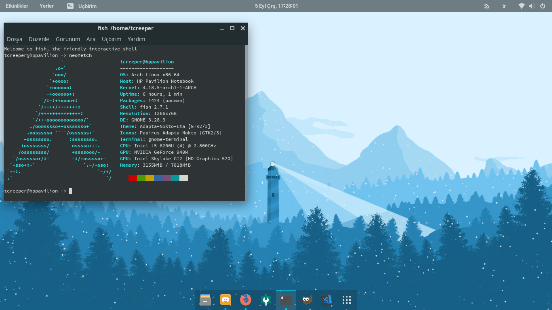
Task: Open the Wi-Fi network indicator
Action: click(522, 6)
